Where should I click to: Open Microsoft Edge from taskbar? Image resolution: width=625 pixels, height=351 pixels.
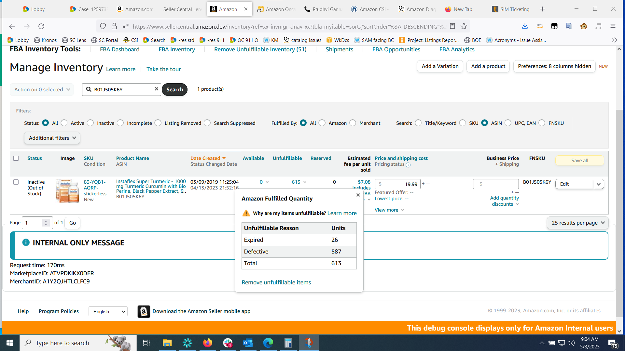(268, 343)
